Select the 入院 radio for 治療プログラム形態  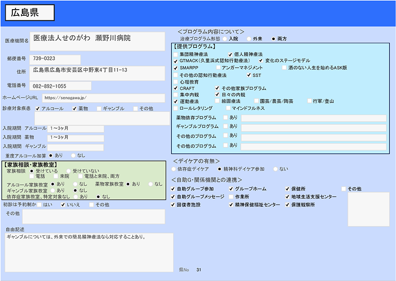pos(225,39)
